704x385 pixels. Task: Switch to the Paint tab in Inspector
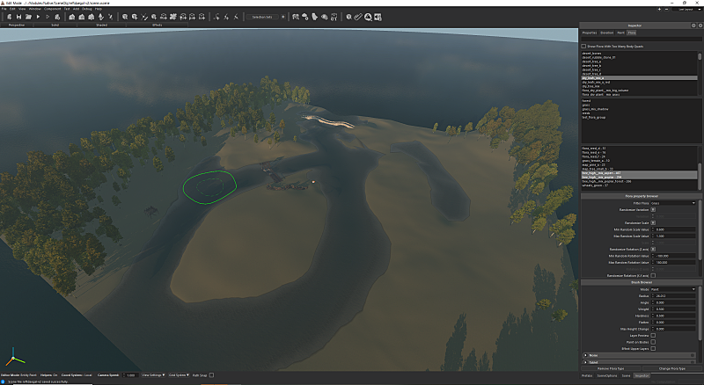point(621,33)
